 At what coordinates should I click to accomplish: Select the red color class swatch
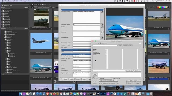pos(158,7)
